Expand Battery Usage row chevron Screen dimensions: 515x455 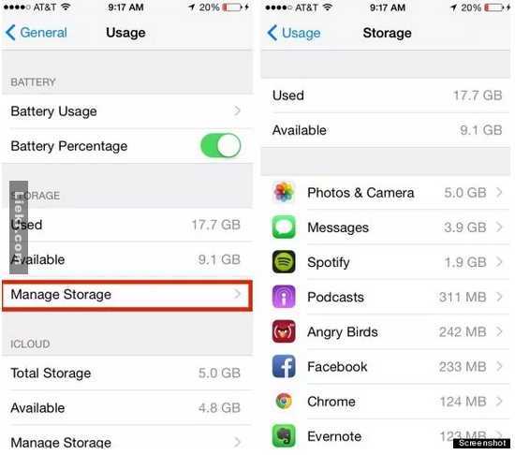(237, 111)
